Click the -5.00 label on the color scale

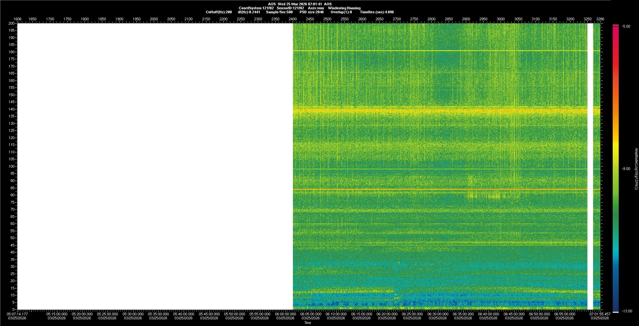[626, 27]
